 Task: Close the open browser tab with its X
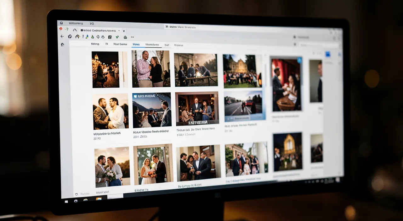tap(124, 31)
